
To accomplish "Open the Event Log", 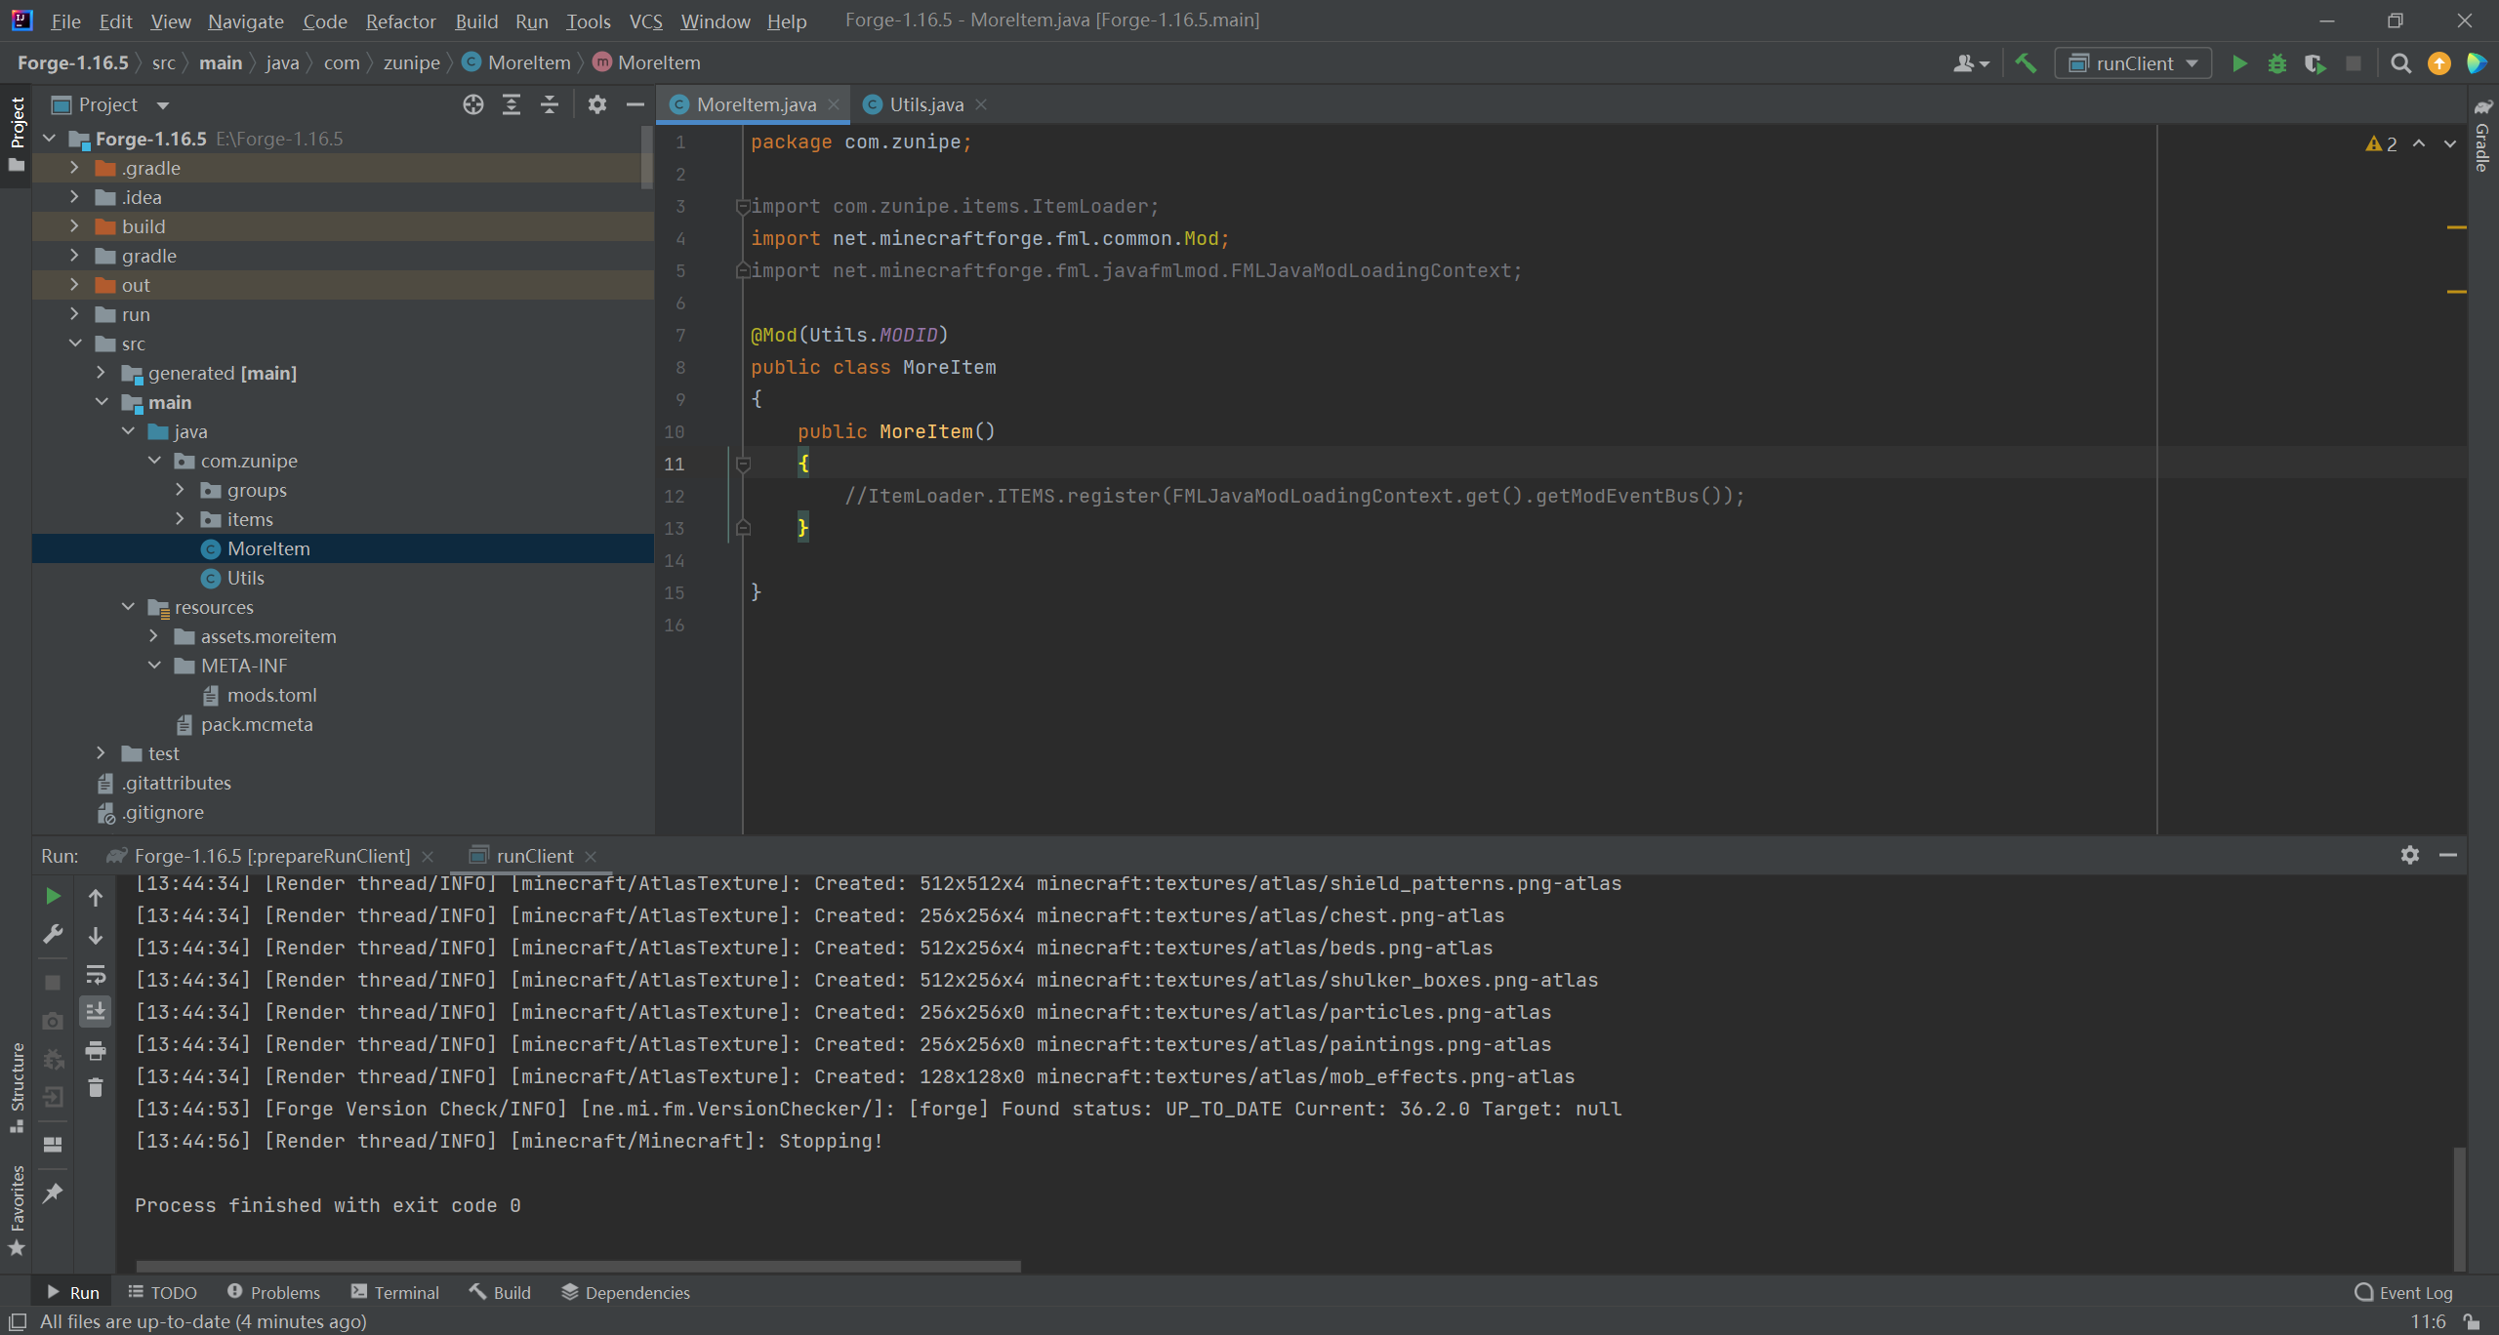I will pos(2403,1292).
